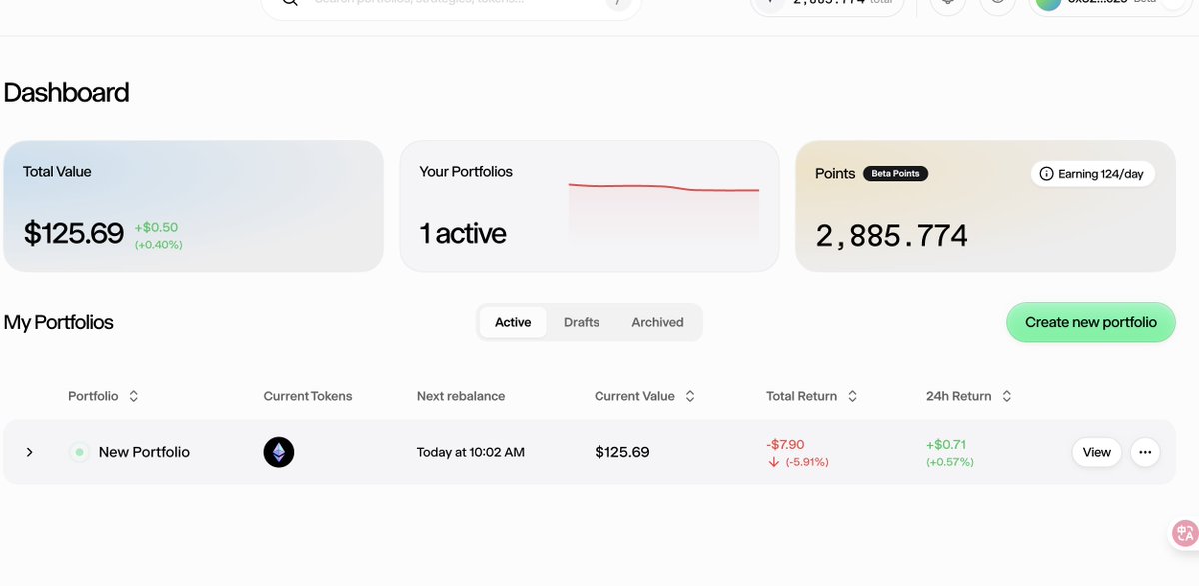The image size is (1199, 586).
Task: Click the search portfolios input field
Action: 451,4
